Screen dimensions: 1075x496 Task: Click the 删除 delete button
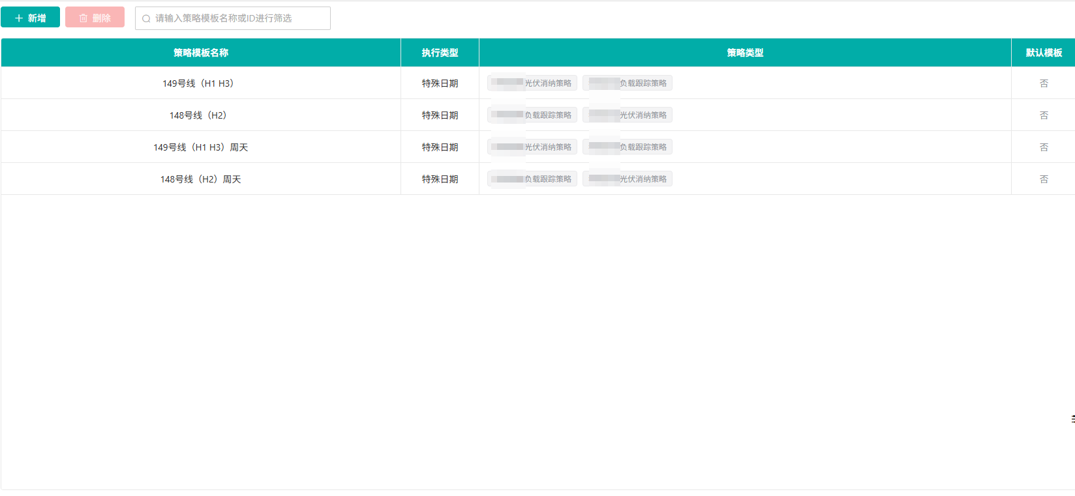click(x=95, y=18)
